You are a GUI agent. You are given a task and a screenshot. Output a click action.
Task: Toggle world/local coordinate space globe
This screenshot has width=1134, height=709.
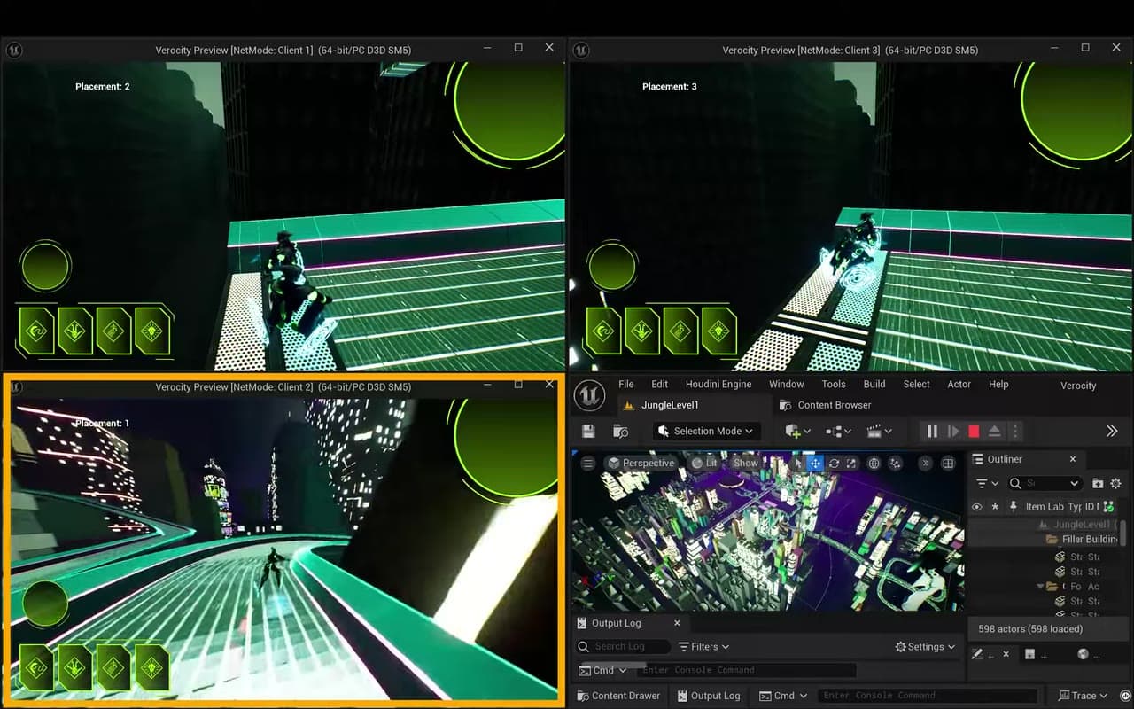click(874, 463)
